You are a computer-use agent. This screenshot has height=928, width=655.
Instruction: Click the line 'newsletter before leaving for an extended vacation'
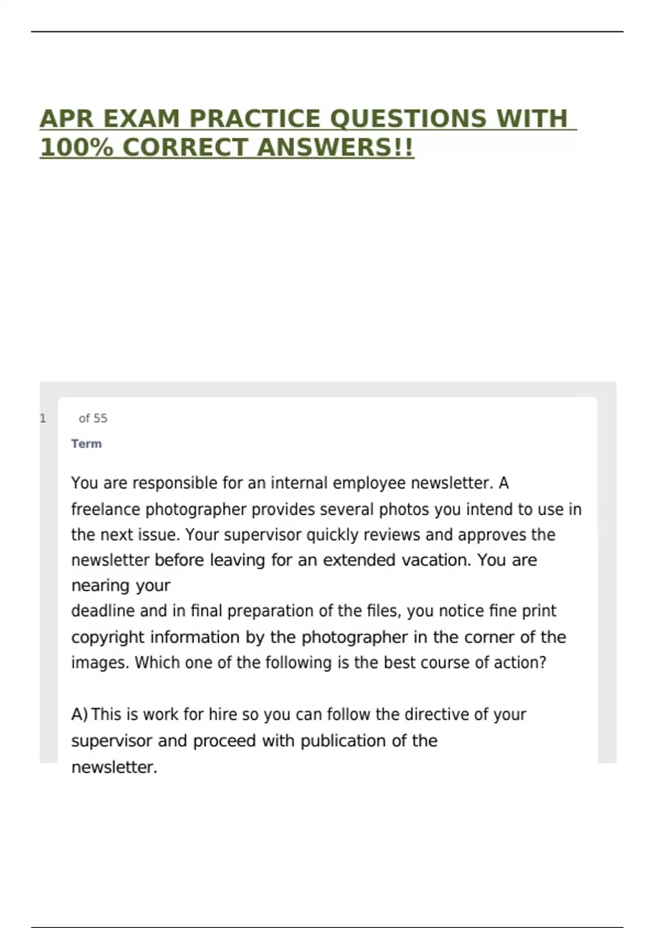[304, 560]
